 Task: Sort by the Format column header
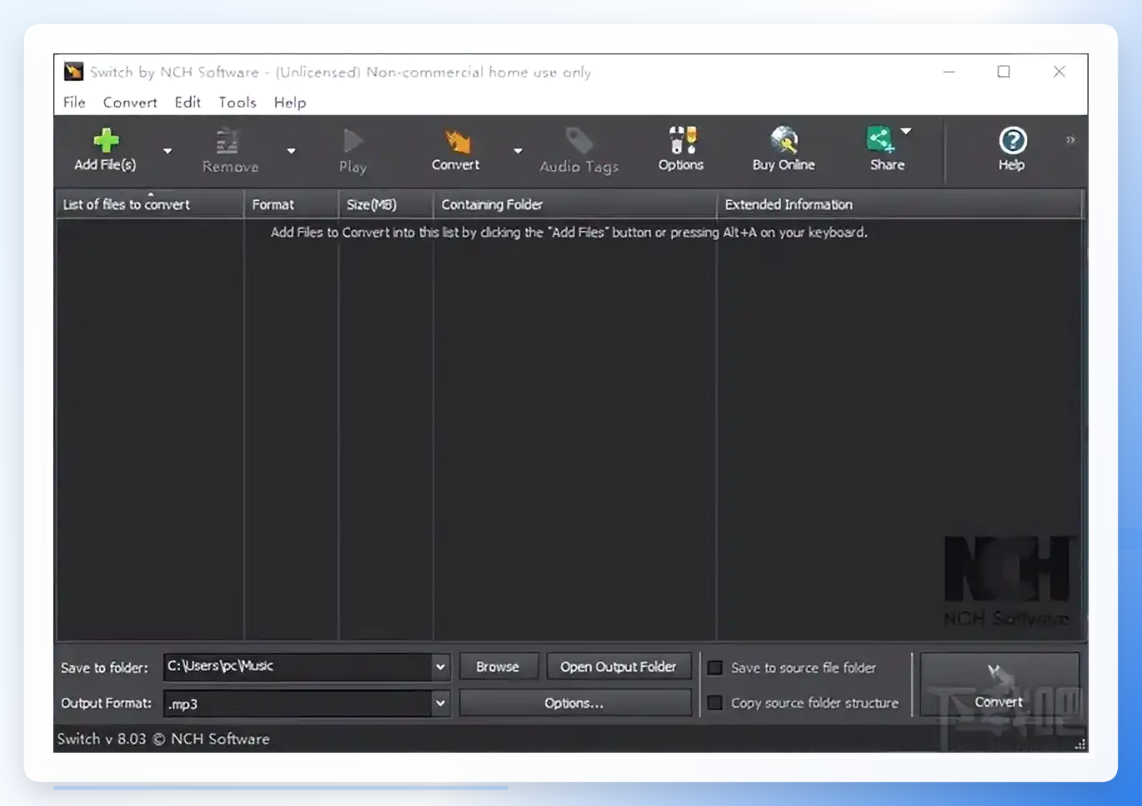pyautogui.click(x=292, y=204)
